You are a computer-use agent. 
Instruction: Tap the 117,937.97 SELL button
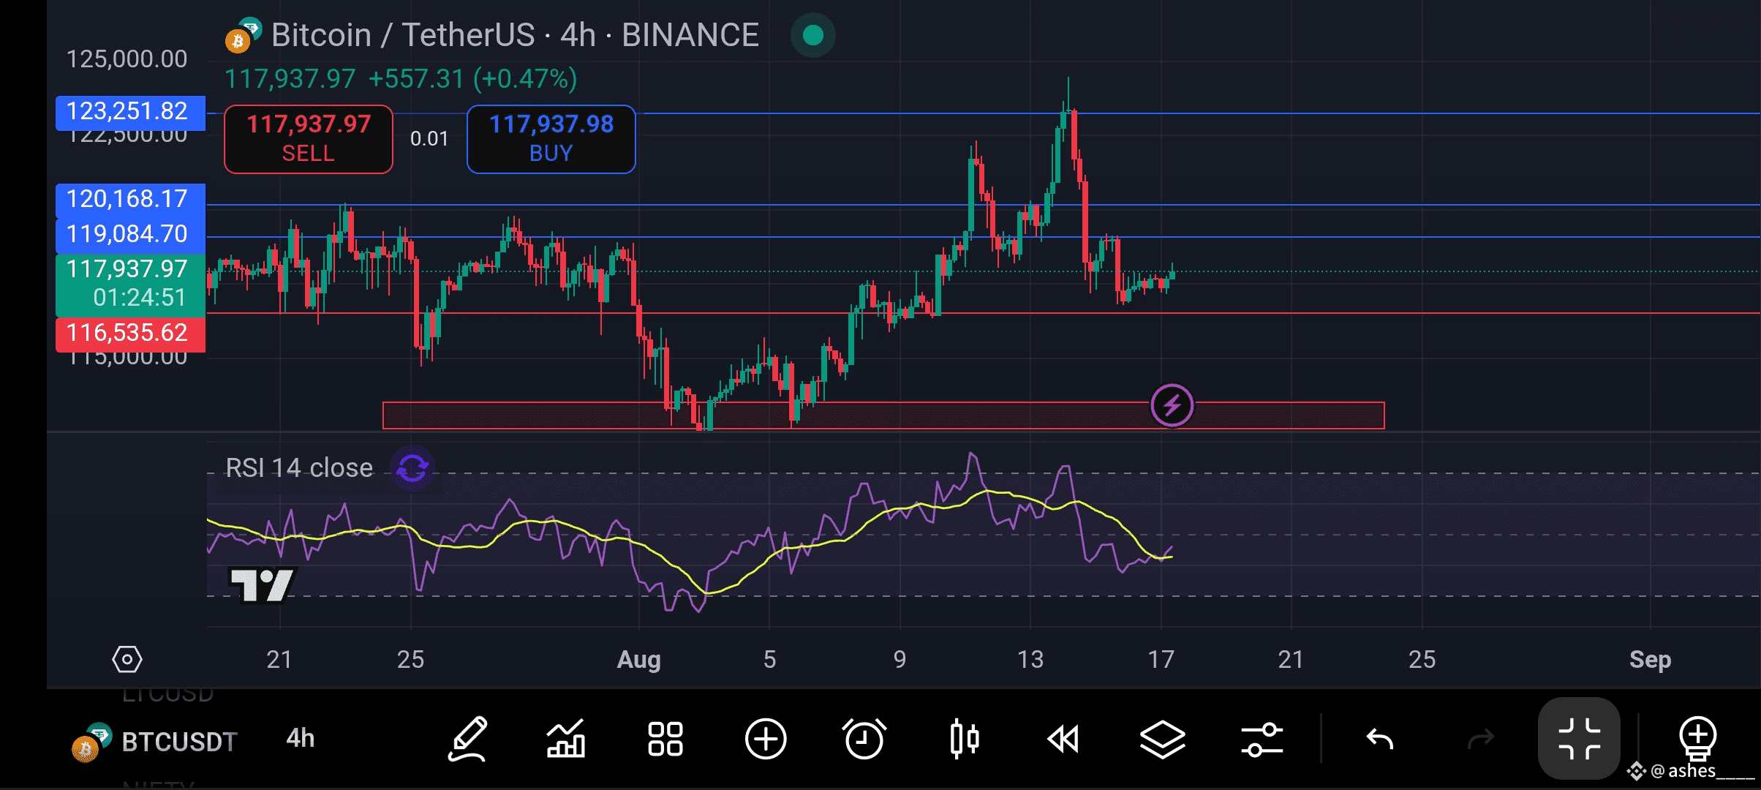tap(309, 139)
